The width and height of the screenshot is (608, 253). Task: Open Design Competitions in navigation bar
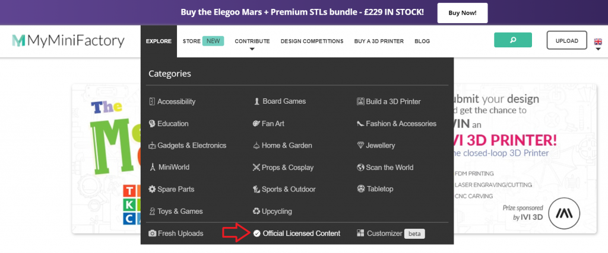point(312,41)
